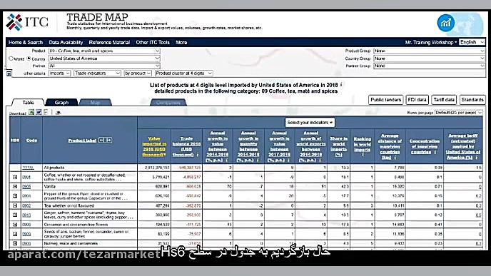Viewport: 491px width, 276px height.
Task: Click the arrows icon next to Product label
Action: click(x=105, y=140)
